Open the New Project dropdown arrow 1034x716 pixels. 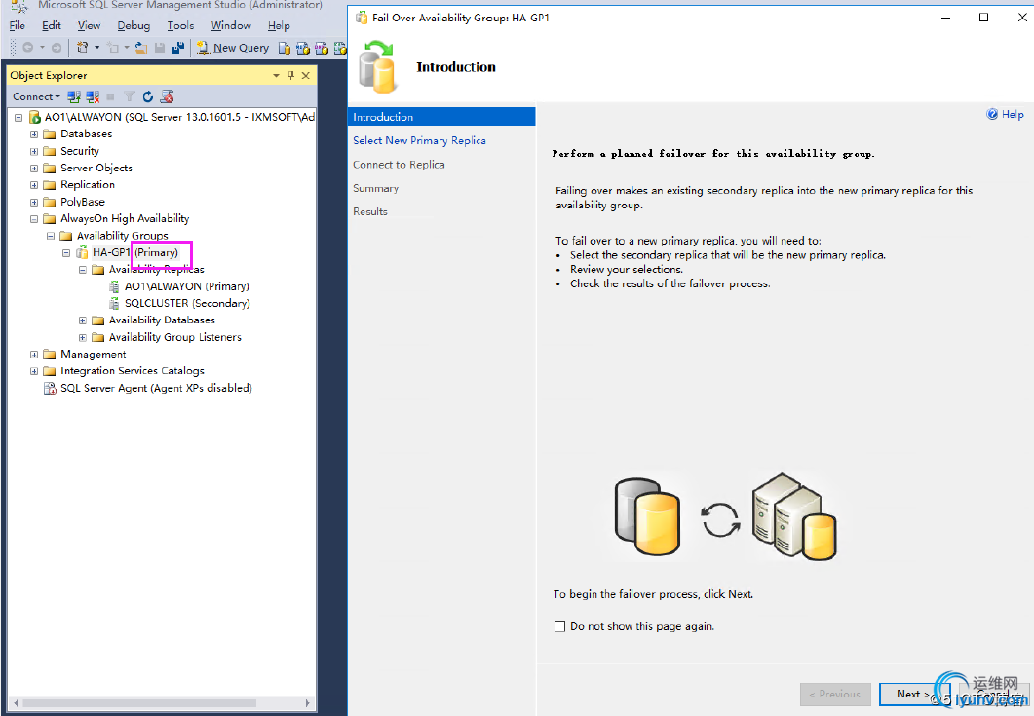pos(96,48)
